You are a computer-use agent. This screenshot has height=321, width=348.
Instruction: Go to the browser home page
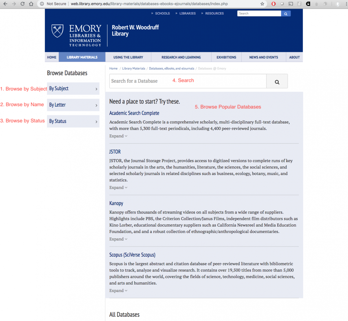pos(31,4)
